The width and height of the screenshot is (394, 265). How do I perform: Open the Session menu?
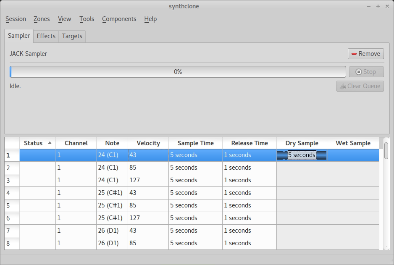point(16,19)
